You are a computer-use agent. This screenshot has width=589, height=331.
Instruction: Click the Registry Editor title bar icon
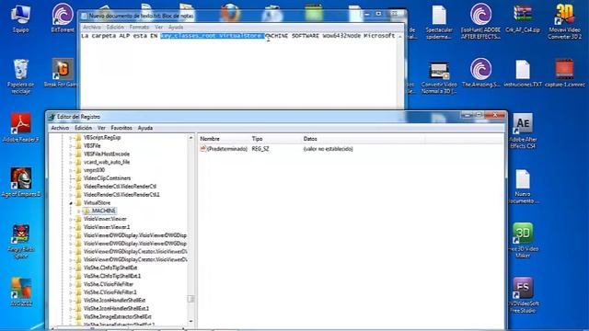(x=52, y=117)
